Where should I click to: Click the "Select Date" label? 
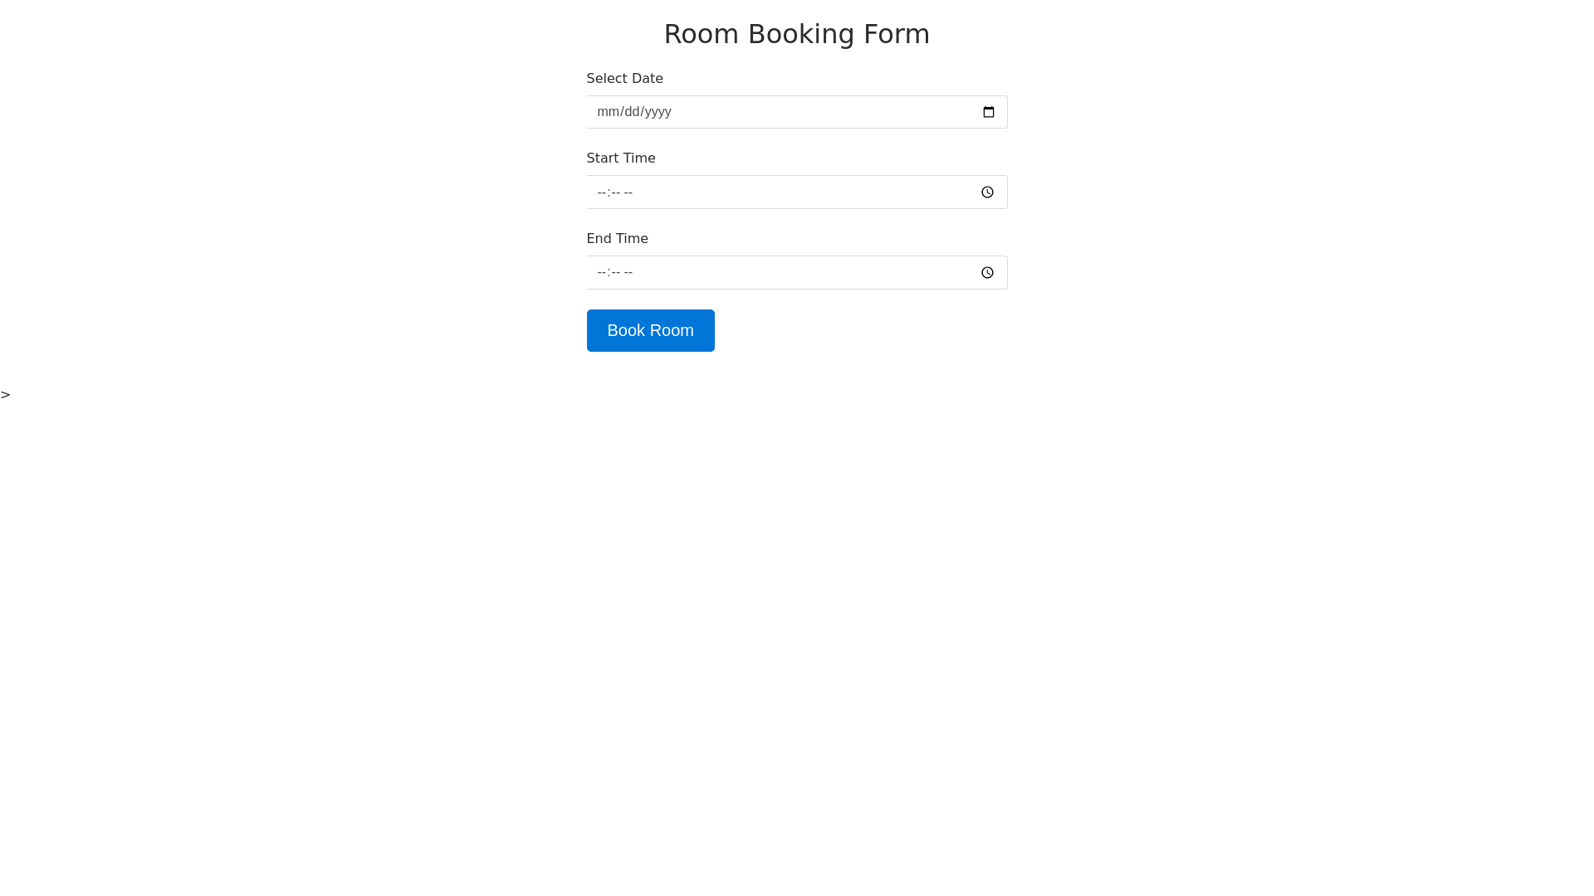pyautogui.click(x=624, y=79)
